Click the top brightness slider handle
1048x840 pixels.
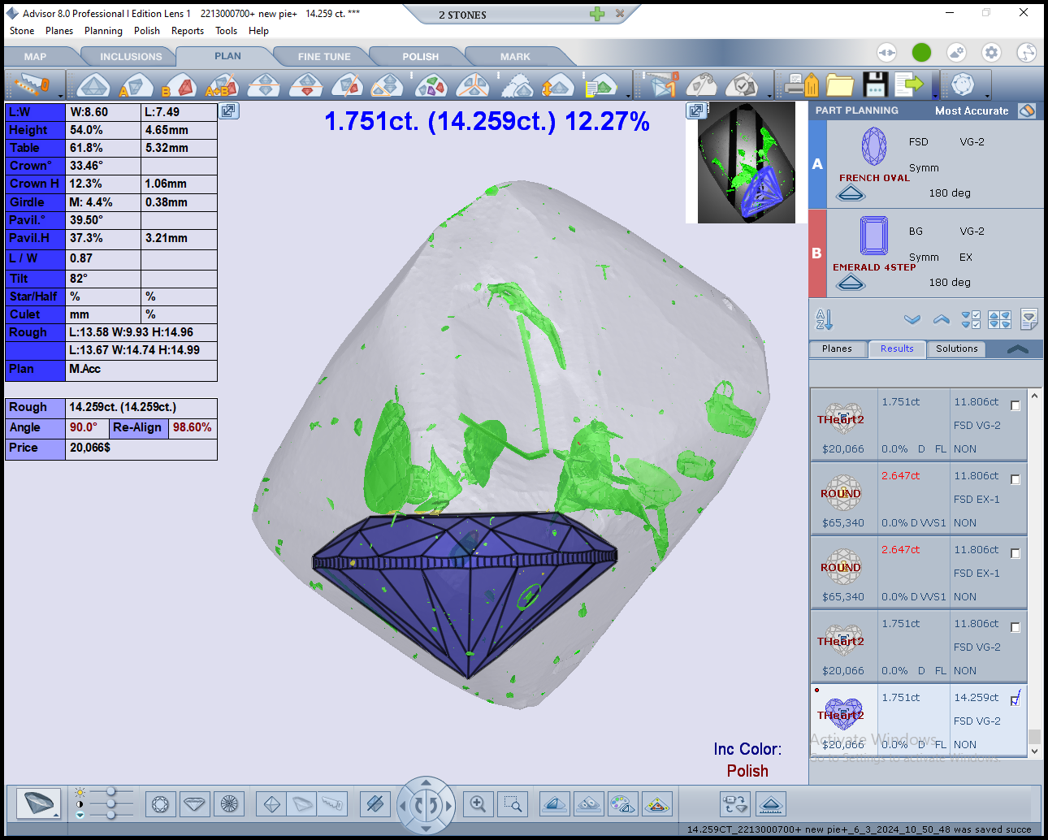coord(111,791)
